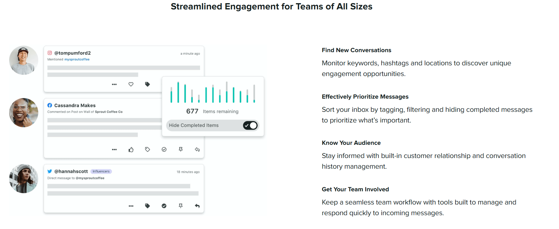This screenshot has width=559, height=229.
Task: Click the tag icon on Cassandra Makes card
Action: tap(147, 150)
